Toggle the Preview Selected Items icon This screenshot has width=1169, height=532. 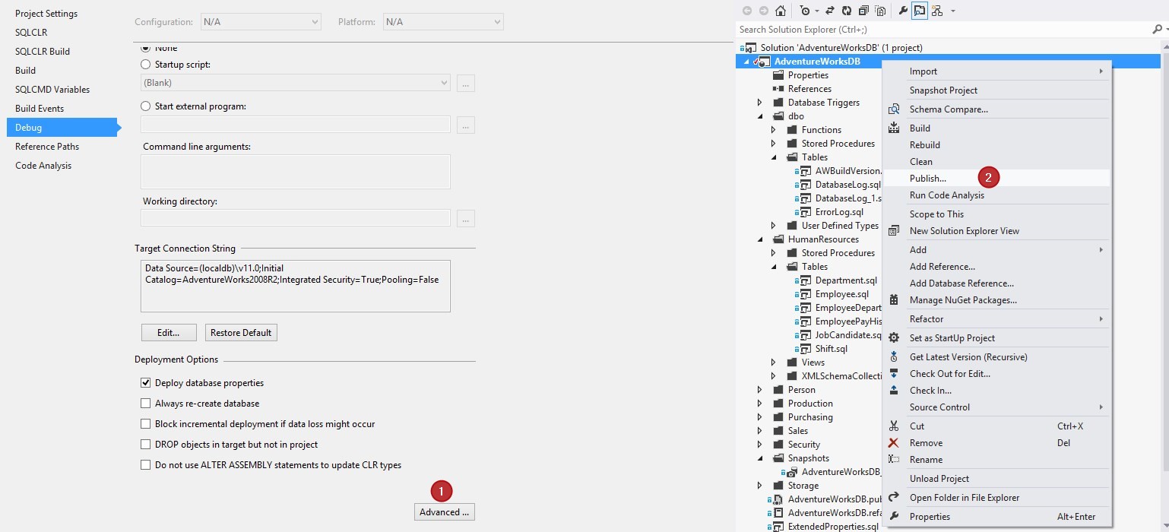click(x=920, y=11)
